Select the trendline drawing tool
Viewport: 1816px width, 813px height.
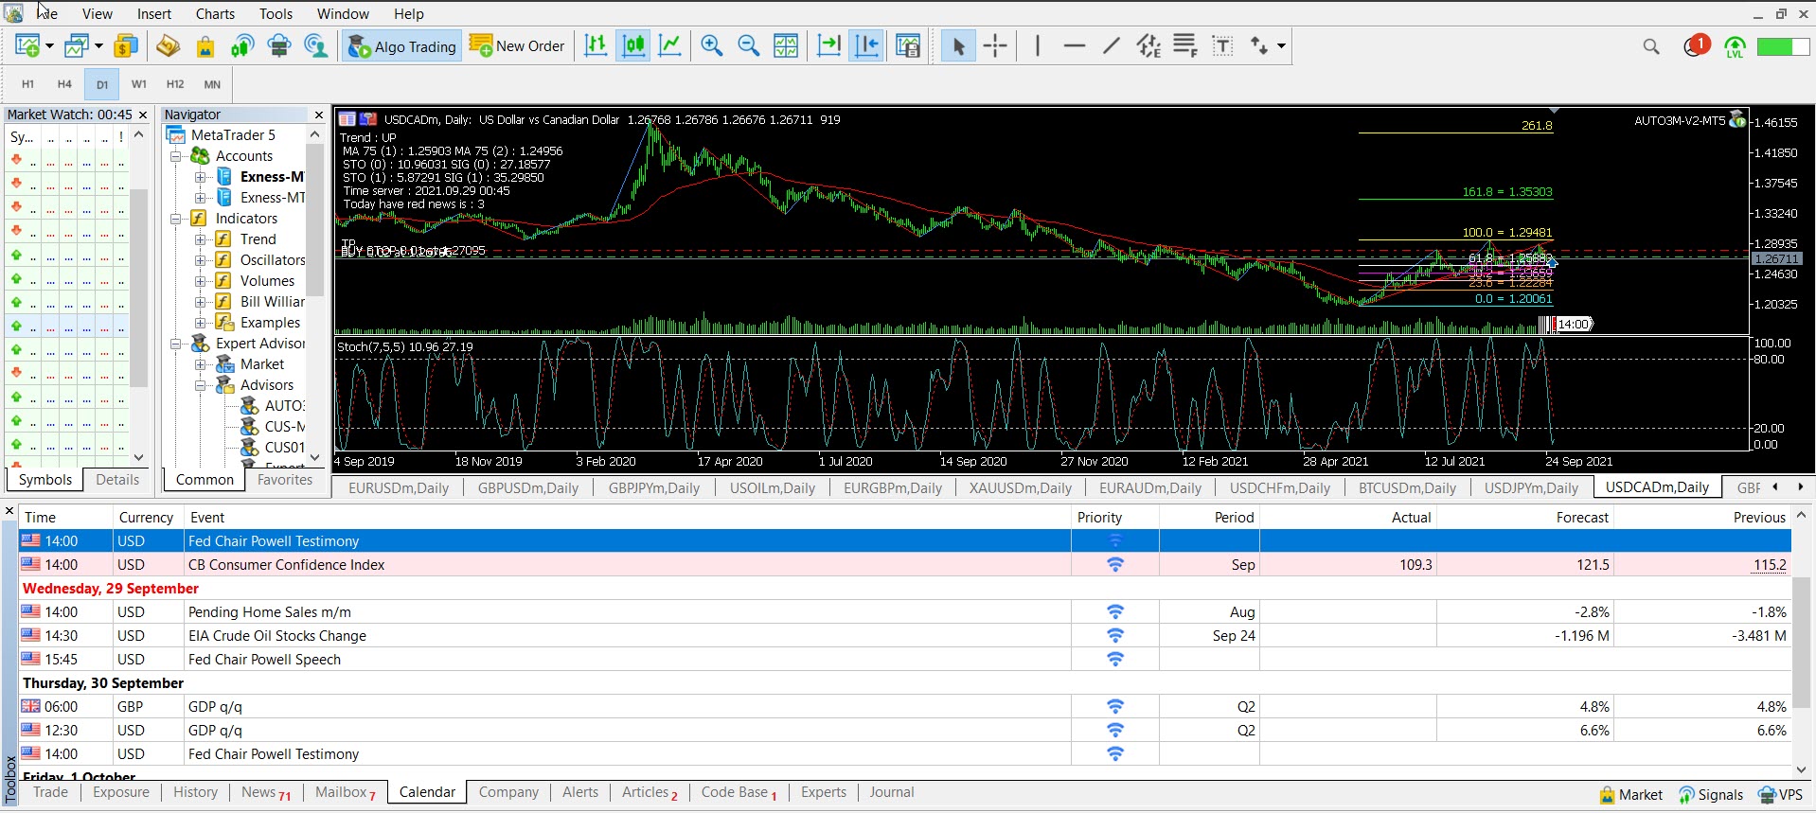[1112, 45]
